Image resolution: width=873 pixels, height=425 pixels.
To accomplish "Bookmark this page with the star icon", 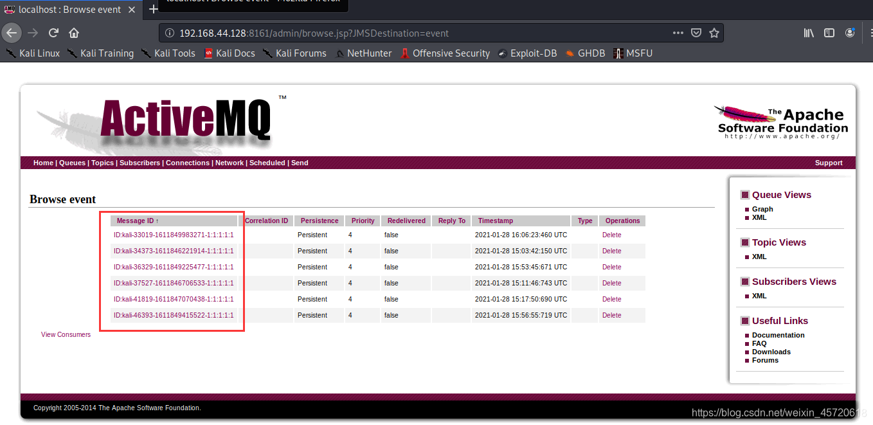I will coord(714,33).
